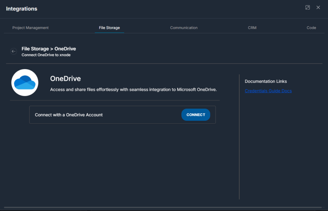
Task: Click the back arrow beside File Storage breadcrumb
Action: 13,51
